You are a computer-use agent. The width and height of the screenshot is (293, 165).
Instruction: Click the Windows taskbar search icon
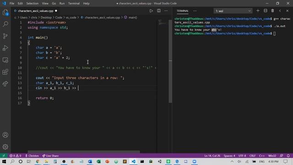(x=12, y=161)
